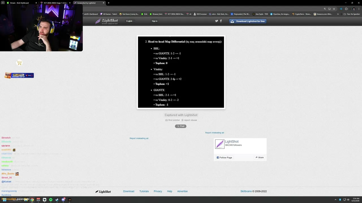The width and height of the screenshot is (362, 203).
Task: Click Follow Page in Facebook widget
Action: click(225, 158)
